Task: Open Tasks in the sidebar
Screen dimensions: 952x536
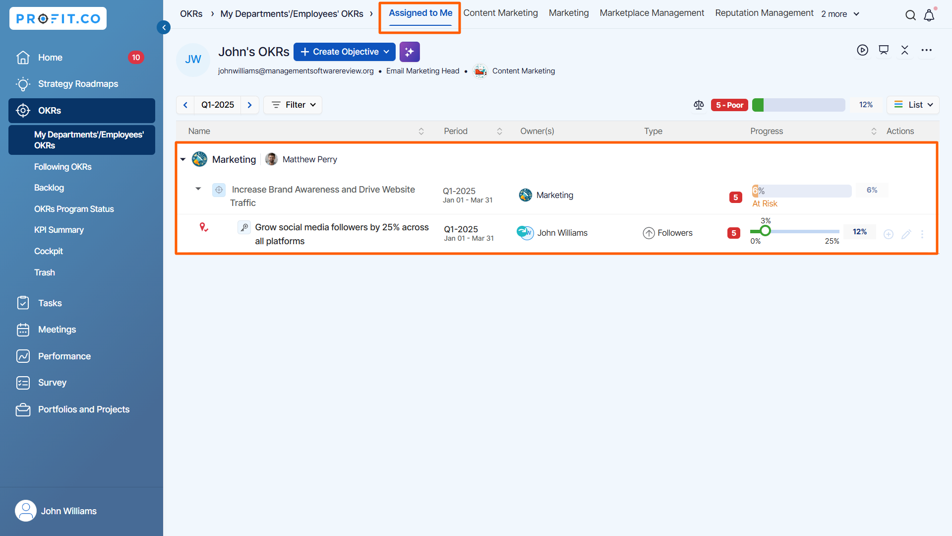Action: tap(82, 303)
